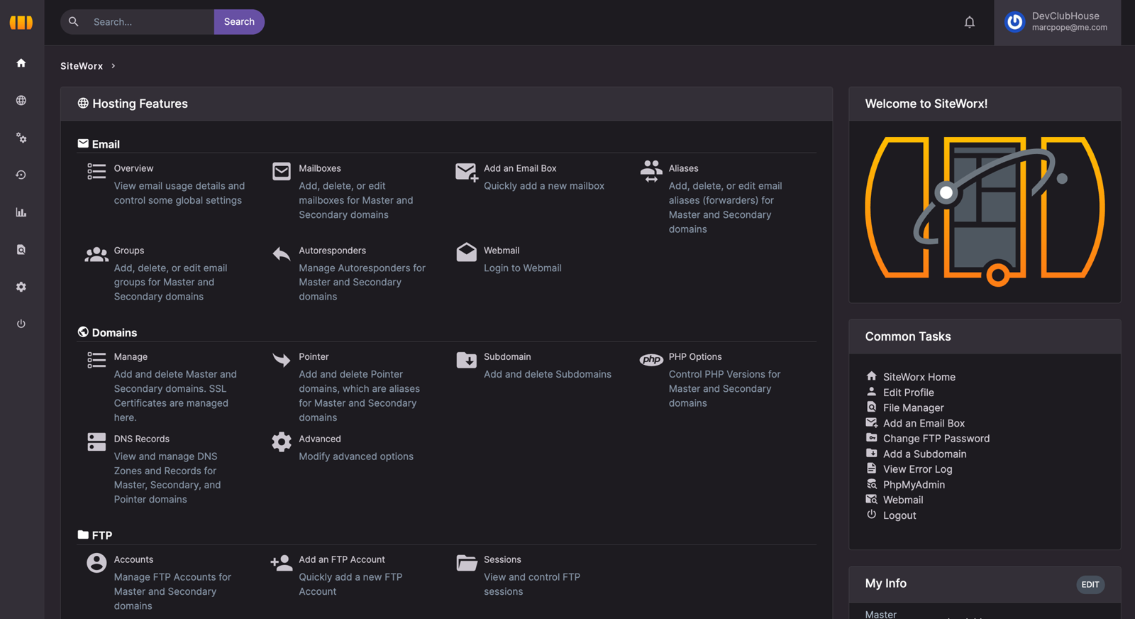Click the orange logo at top left
The image size is (1135, 619).
point(21,22)
